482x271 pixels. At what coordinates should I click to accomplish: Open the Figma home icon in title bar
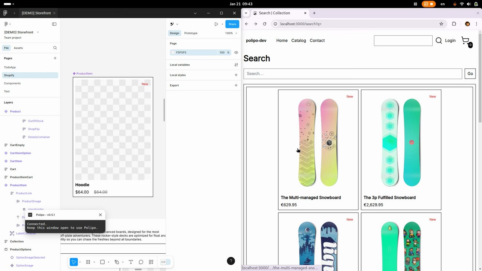[x=5, y=13]
